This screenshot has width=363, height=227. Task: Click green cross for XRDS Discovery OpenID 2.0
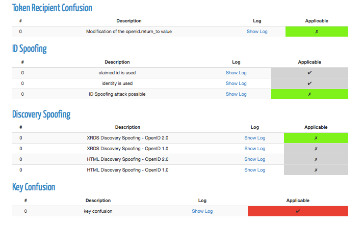point(316,138)
